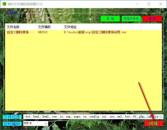The height and width of the screenshot is (130, 167).
Task: Click the red 清除 button
Action: [152, 19]
